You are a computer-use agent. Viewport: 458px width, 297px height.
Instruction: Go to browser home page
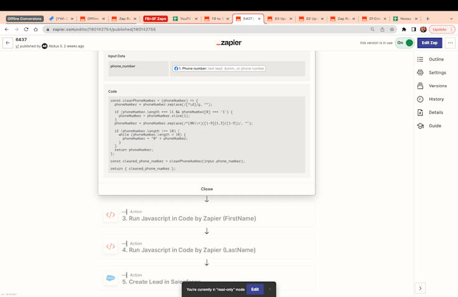coord(35,29)
